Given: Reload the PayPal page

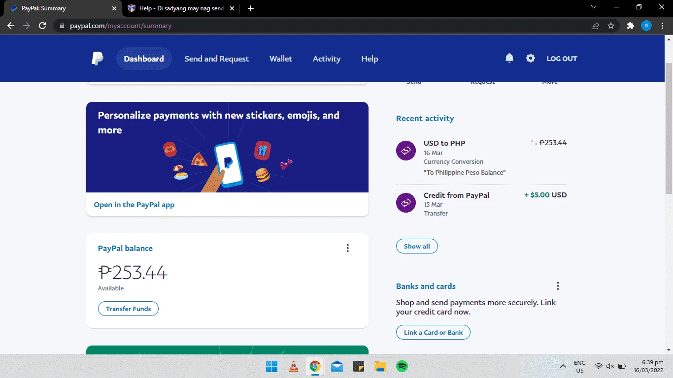Looking at the screenshot, I should [x=42, y=26].
